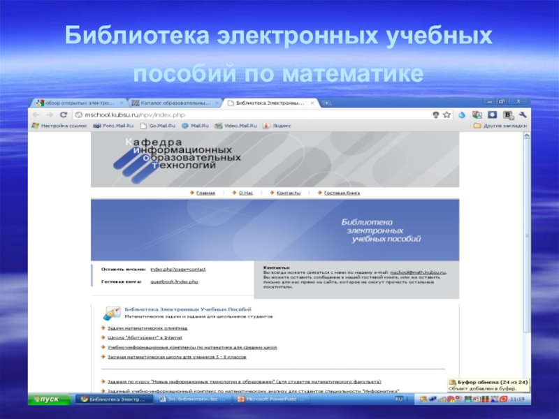Screen dimensions: 559x419
Task: Click the browser back arrow
Action: (36, 115)
